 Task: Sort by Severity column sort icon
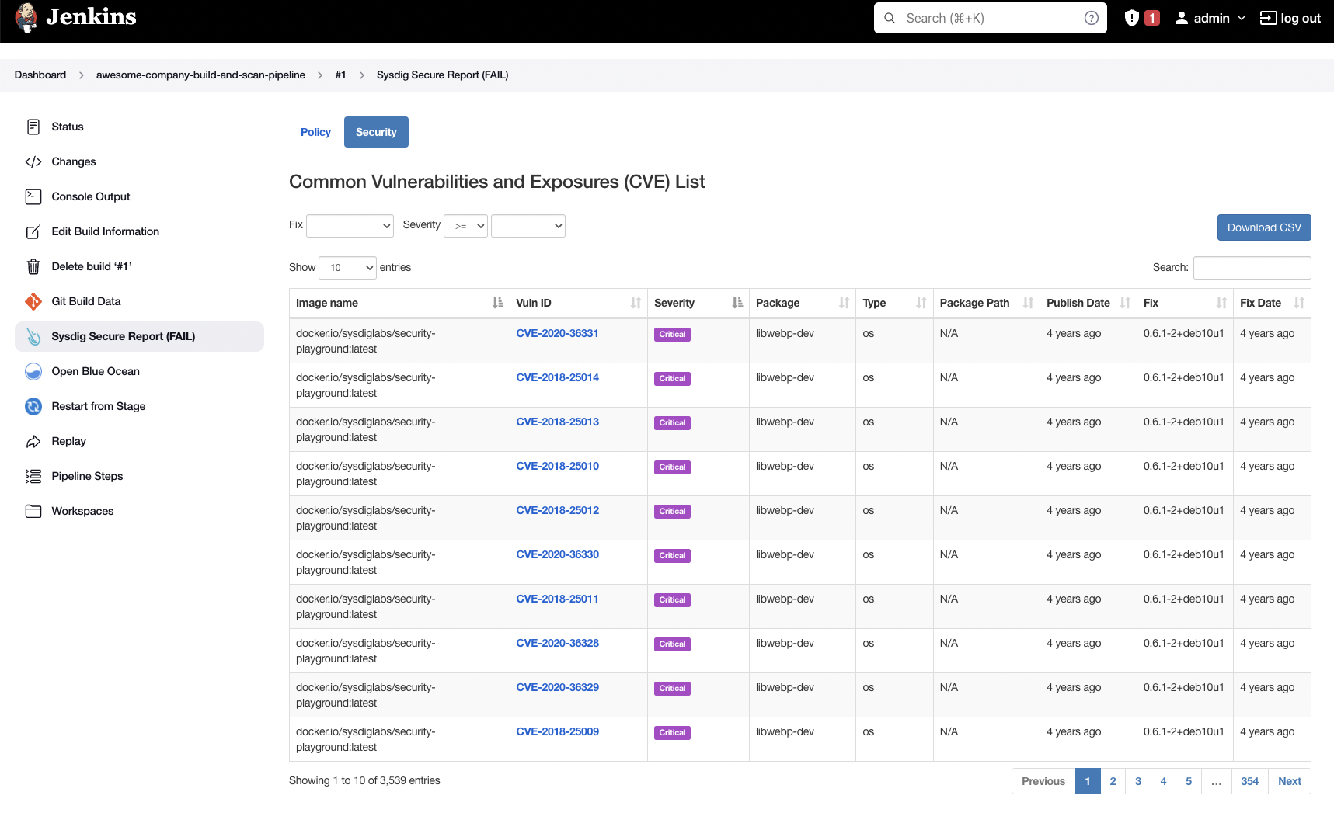tap(737, 303)
